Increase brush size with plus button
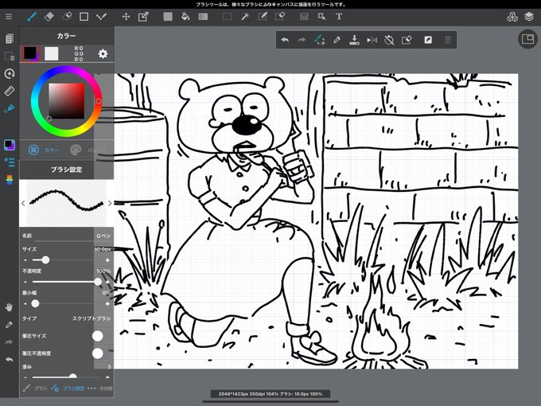Image resolution: width=541 pixels, height=406 pixels. [107, 260]
